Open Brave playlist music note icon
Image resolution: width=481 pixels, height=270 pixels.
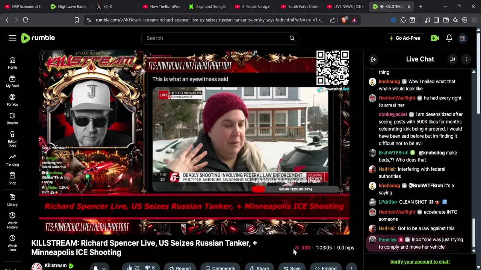(427, 20)
